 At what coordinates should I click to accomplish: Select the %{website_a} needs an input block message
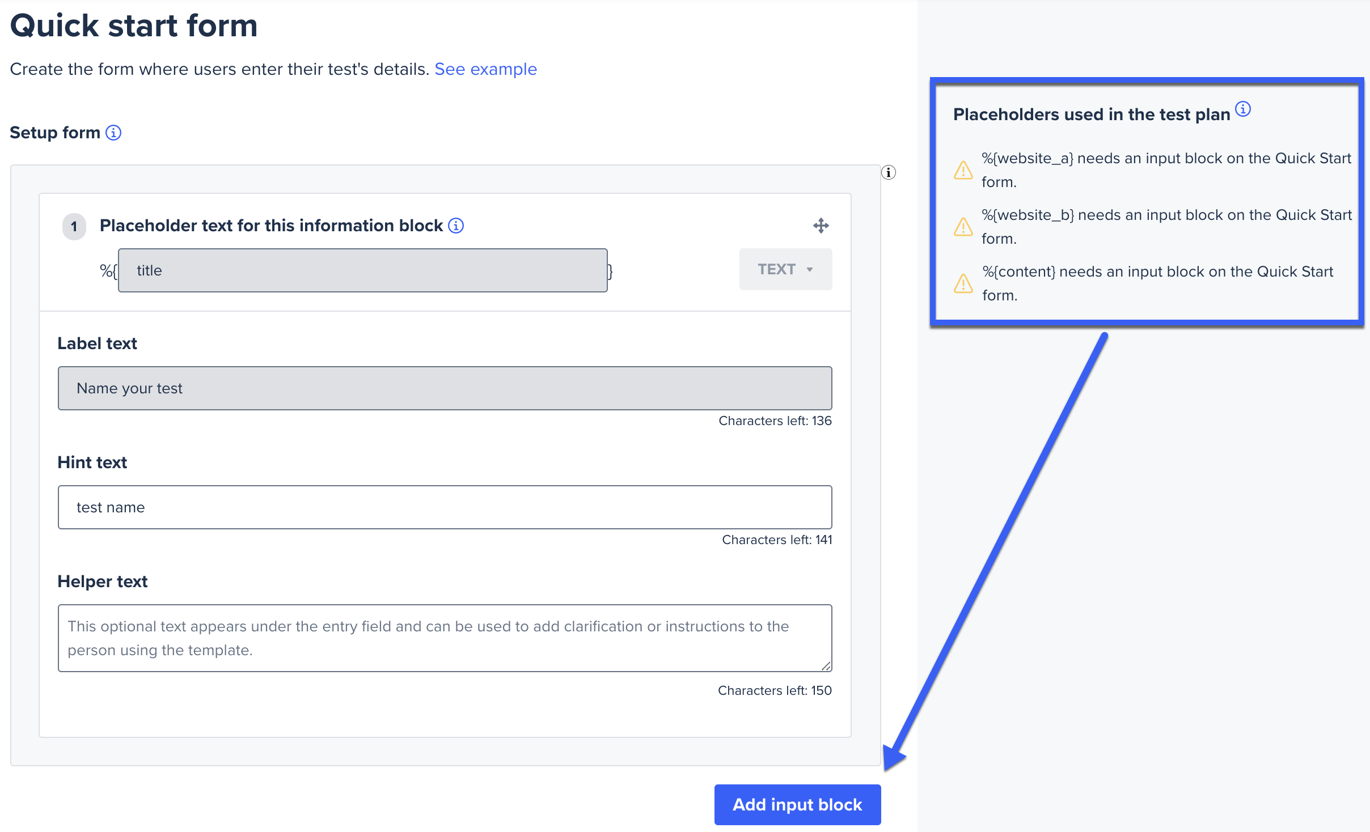click(1166, 170)
